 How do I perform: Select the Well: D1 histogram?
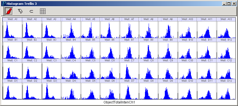[12, 91]
